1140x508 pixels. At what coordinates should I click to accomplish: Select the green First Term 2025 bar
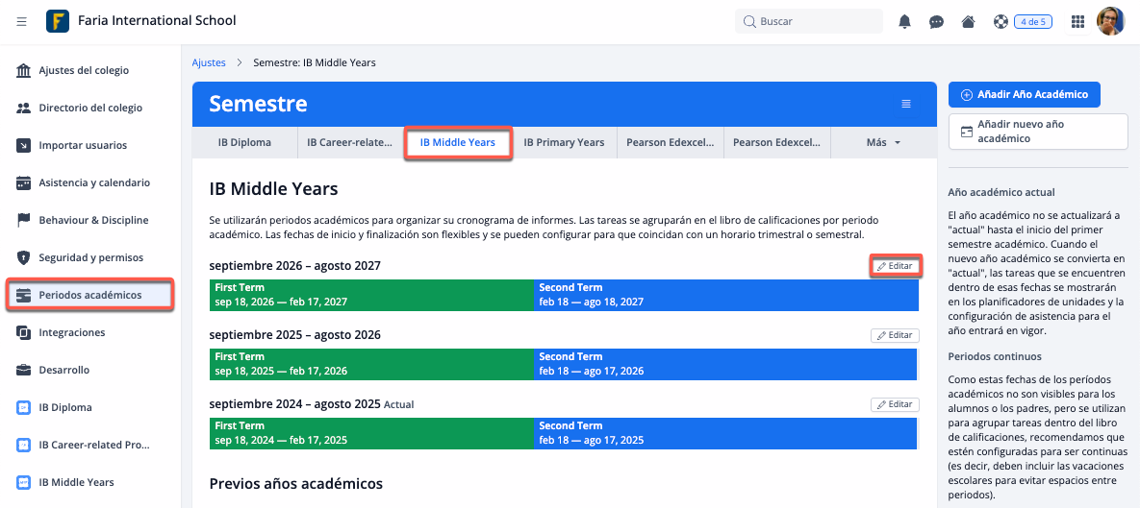[371, 365]
